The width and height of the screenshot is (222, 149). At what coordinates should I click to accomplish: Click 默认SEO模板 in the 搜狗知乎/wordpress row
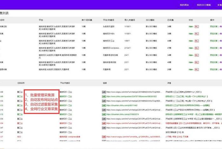151,48
